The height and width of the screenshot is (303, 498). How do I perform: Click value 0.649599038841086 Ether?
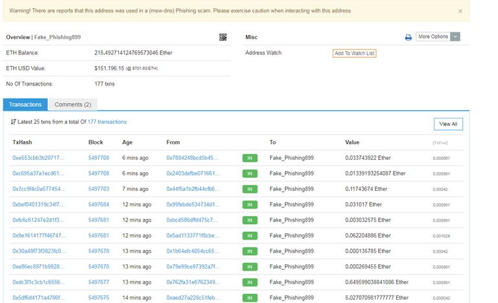377,282
